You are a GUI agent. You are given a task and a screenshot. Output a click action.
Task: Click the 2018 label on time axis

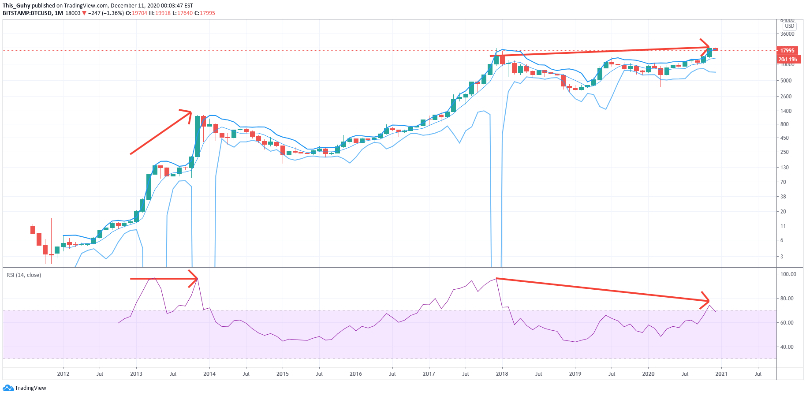pos(502,374)
